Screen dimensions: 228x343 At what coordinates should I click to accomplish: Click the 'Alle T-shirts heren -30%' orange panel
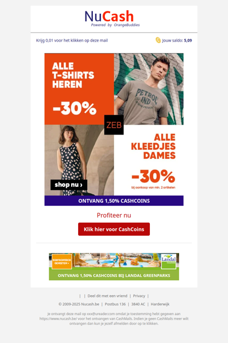pos(79,89)
